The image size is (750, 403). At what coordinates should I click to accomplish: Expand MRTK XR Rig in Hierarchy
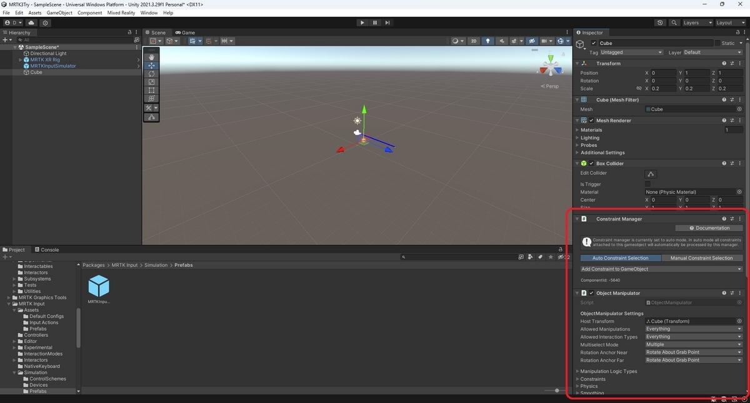point(20,60)
